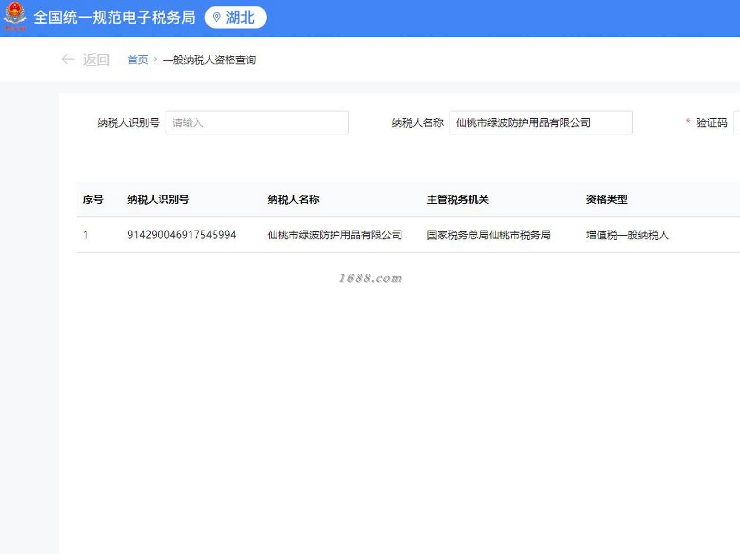Focus the 纳税人名称 input field

[x=541, y=122]
